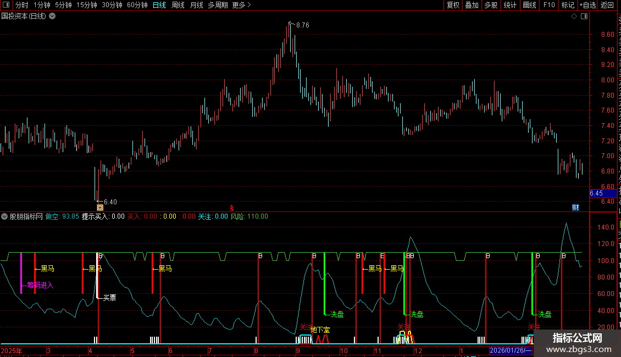621x357 pixels.
Task: Select the 15分钟 period tab
Action: pos(87,5)
